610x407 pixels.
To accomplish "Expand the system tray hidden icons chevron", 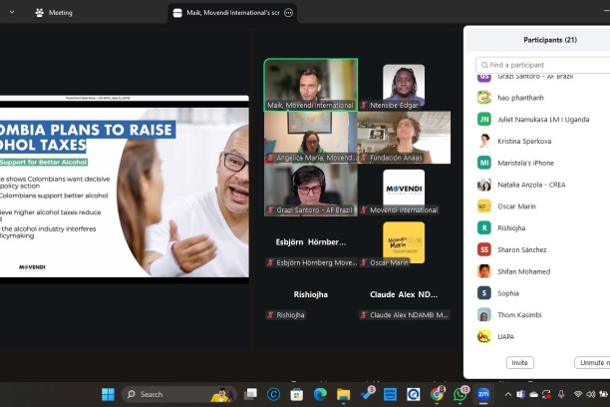I will coord(506,394).
